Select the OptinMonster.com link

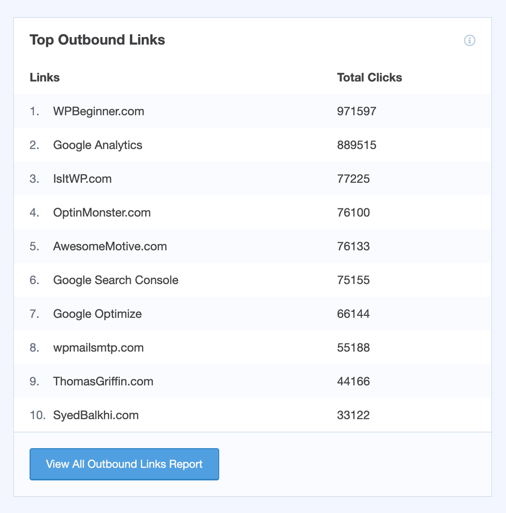pyautogui.click(x=102, y=212)
